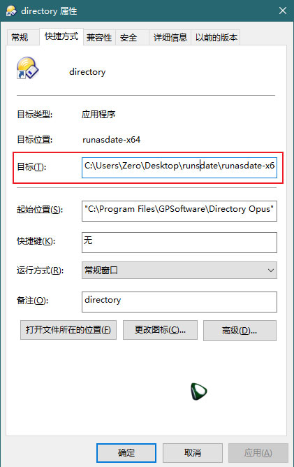Open the 兼容性 tab
294x467 pixels.
tap(99, 37)
